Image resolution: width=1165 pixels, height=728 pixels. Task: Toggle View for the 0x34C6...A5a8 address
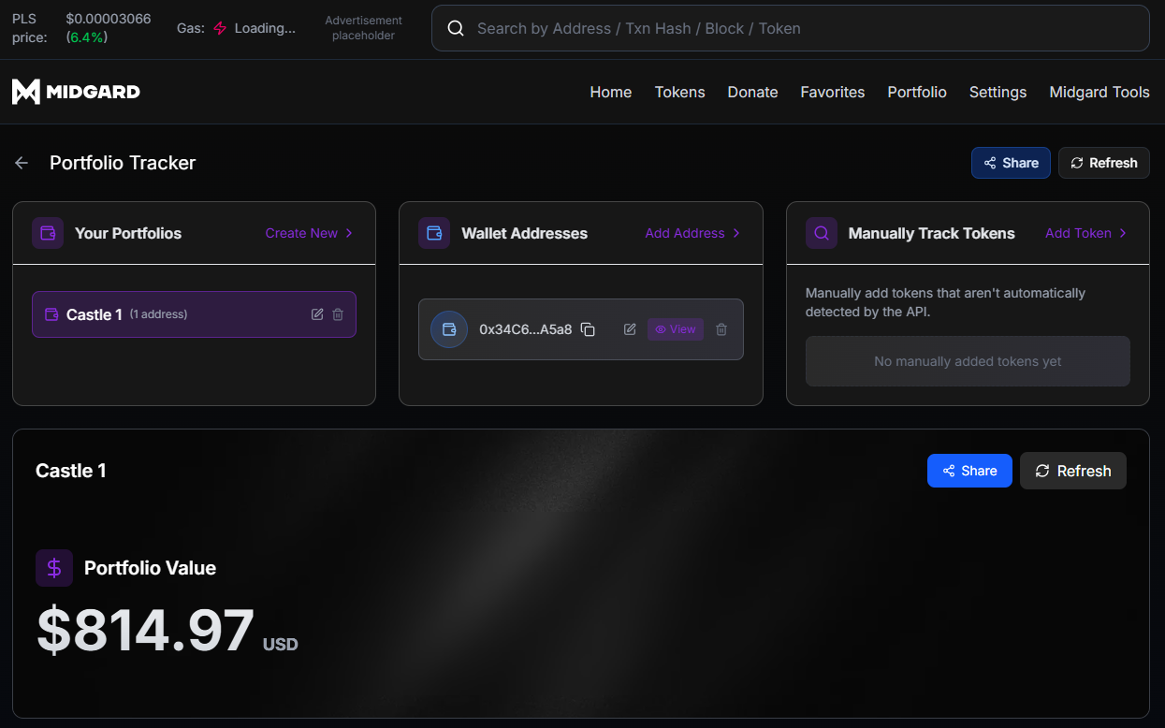(676, 329)
